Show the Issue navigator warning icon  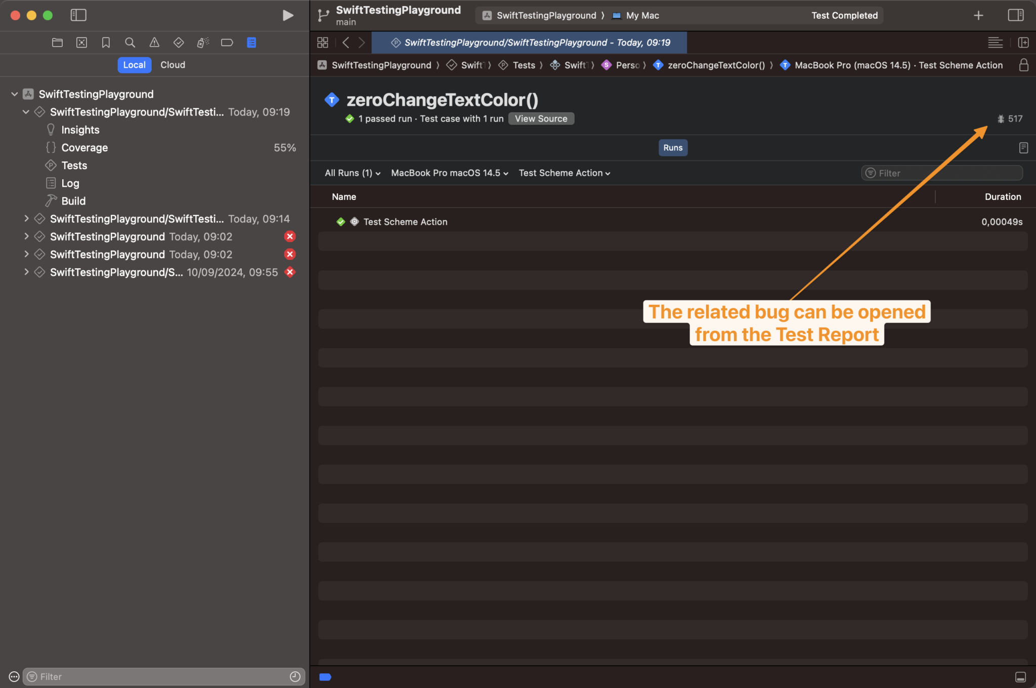click(x=154, y=42)
